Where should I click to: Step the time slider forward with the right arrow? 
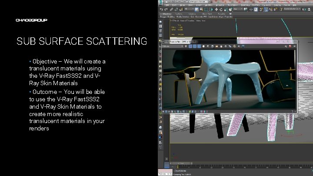pyautogui.click(x=191, y=163)
